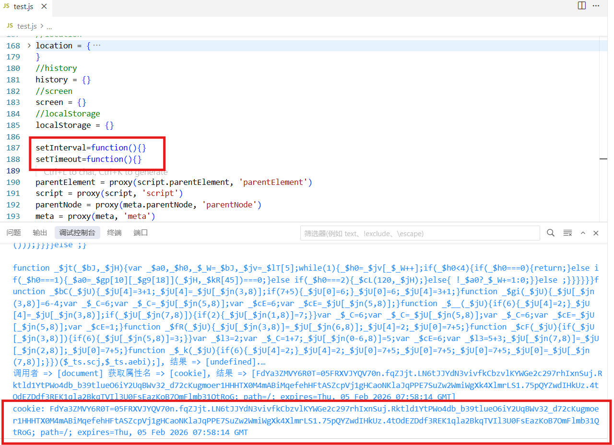Click line number 187 in the gutter

pyautogui.click(x=13, y=148)
